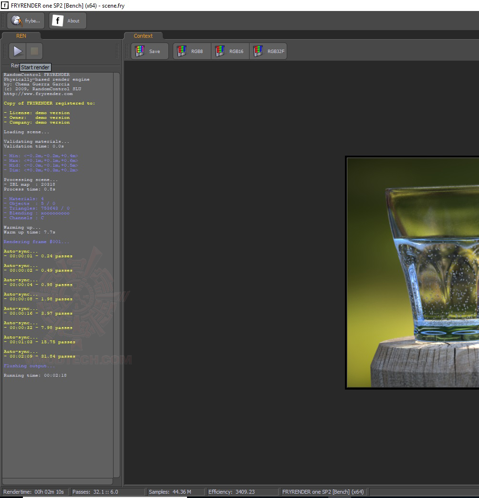This screenshot has width=479, height=498.
Task: Click the 'Running time: 00:02:18' log line
Action: coord(35,375)
